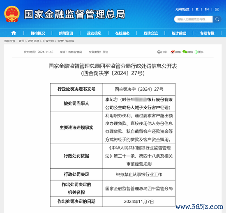This screenshot has height=213, width=226.
Task: Switch to the barrier-free browsing mode
Action: click(182, 9)
